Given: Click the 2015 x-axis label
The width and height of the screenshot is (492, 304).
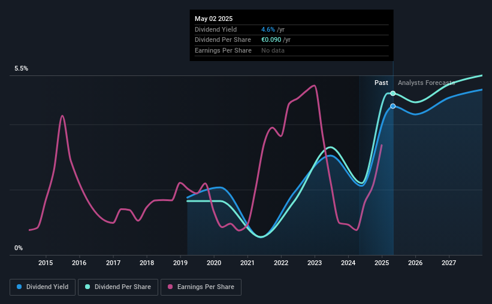Looking at the screenshot, I should 46,263.
